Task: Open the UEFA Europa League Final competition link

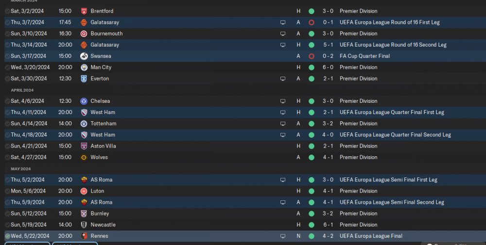Action: pyautogui.click(x=371, y=236)
